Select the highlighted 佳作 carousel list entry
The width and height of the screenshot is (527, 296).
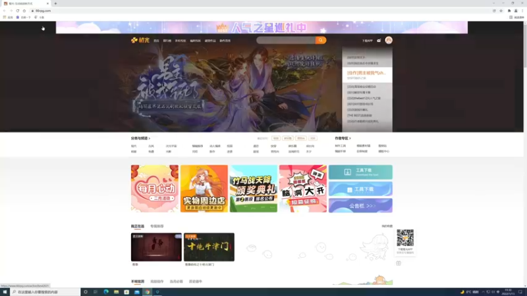[x=367, y=75]
